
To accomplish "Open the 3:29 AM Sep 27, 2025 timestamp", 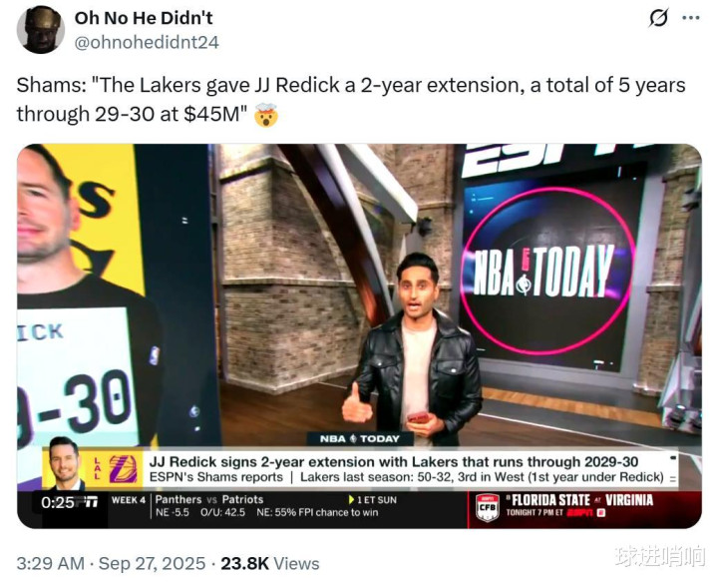I will (111, 563).
